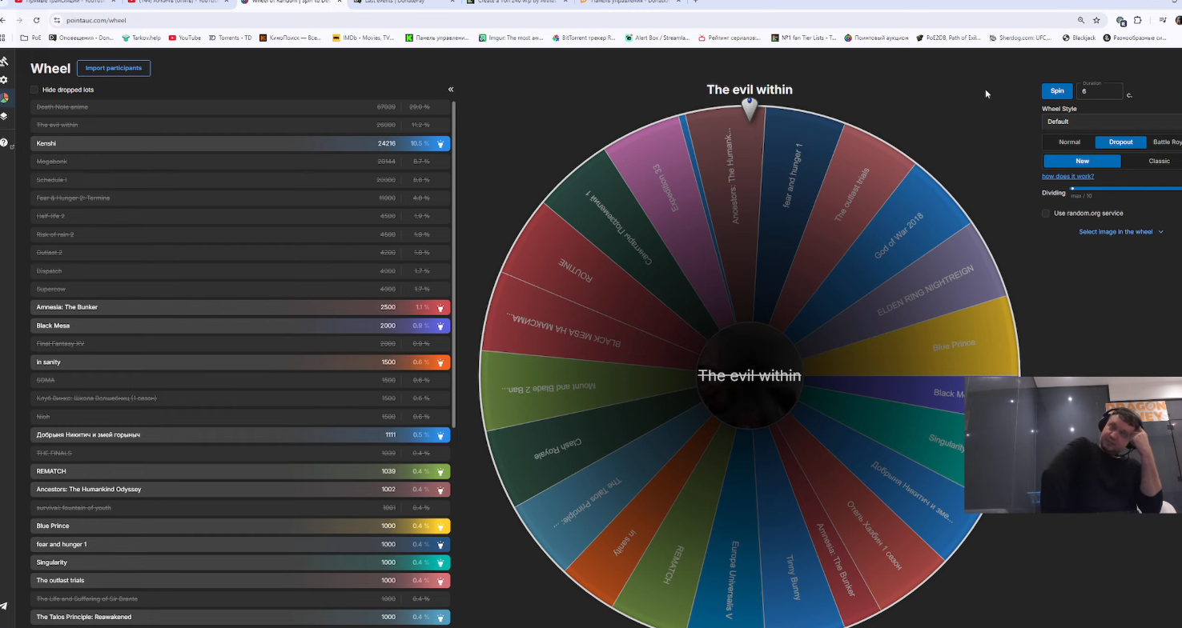Open the YouTube bookmark in bookmarks bar
The width and height of the screenshot is (1182, 628).
185,38
